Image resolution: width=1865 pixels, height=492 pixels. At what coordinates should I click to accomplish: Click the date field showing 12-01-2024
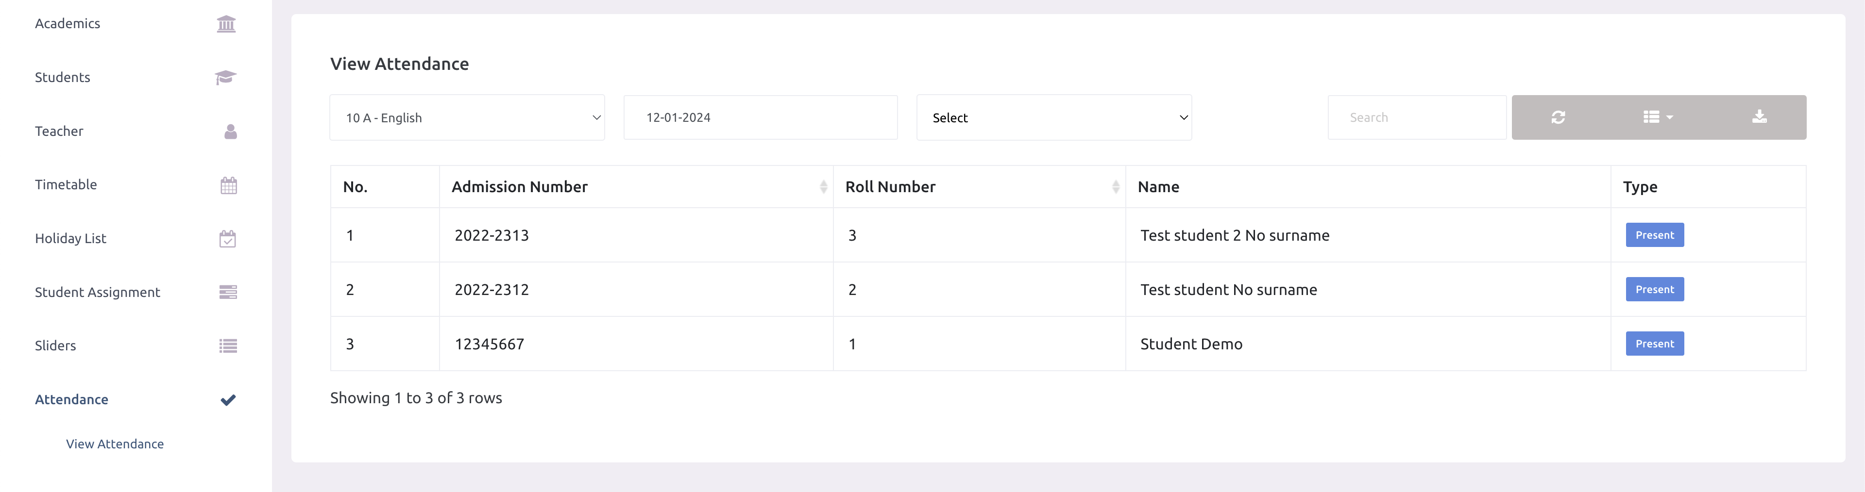coord(760,118)
